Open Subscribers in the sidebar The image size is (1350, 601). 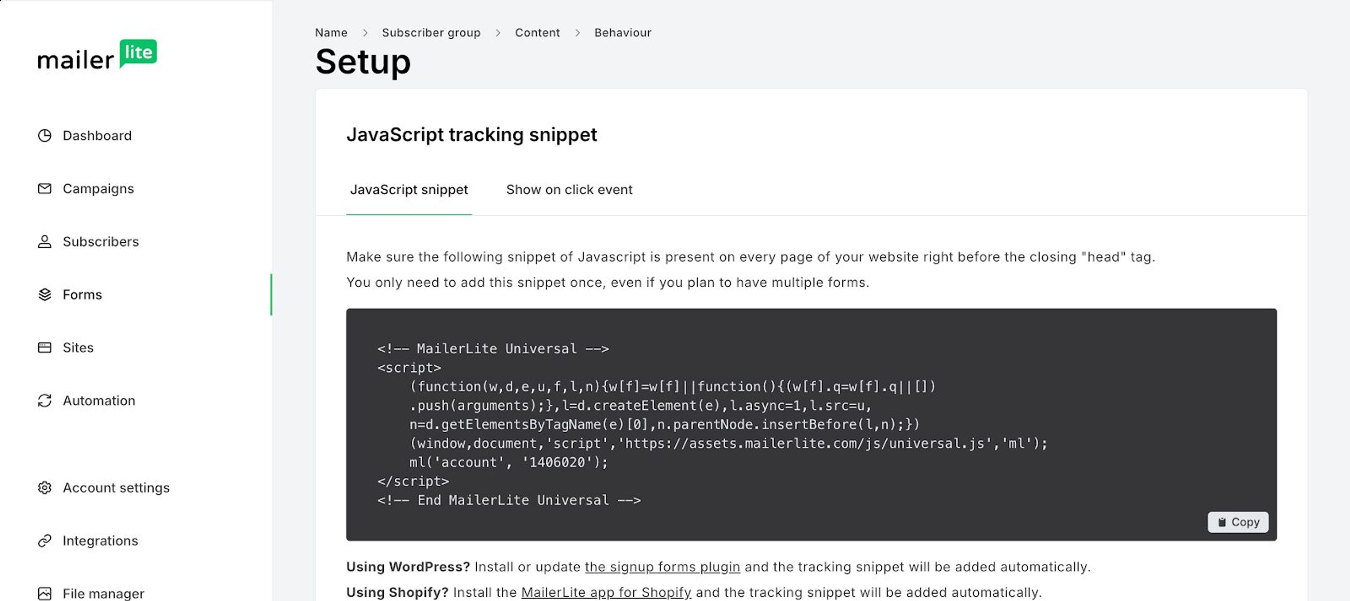(101, 241)
